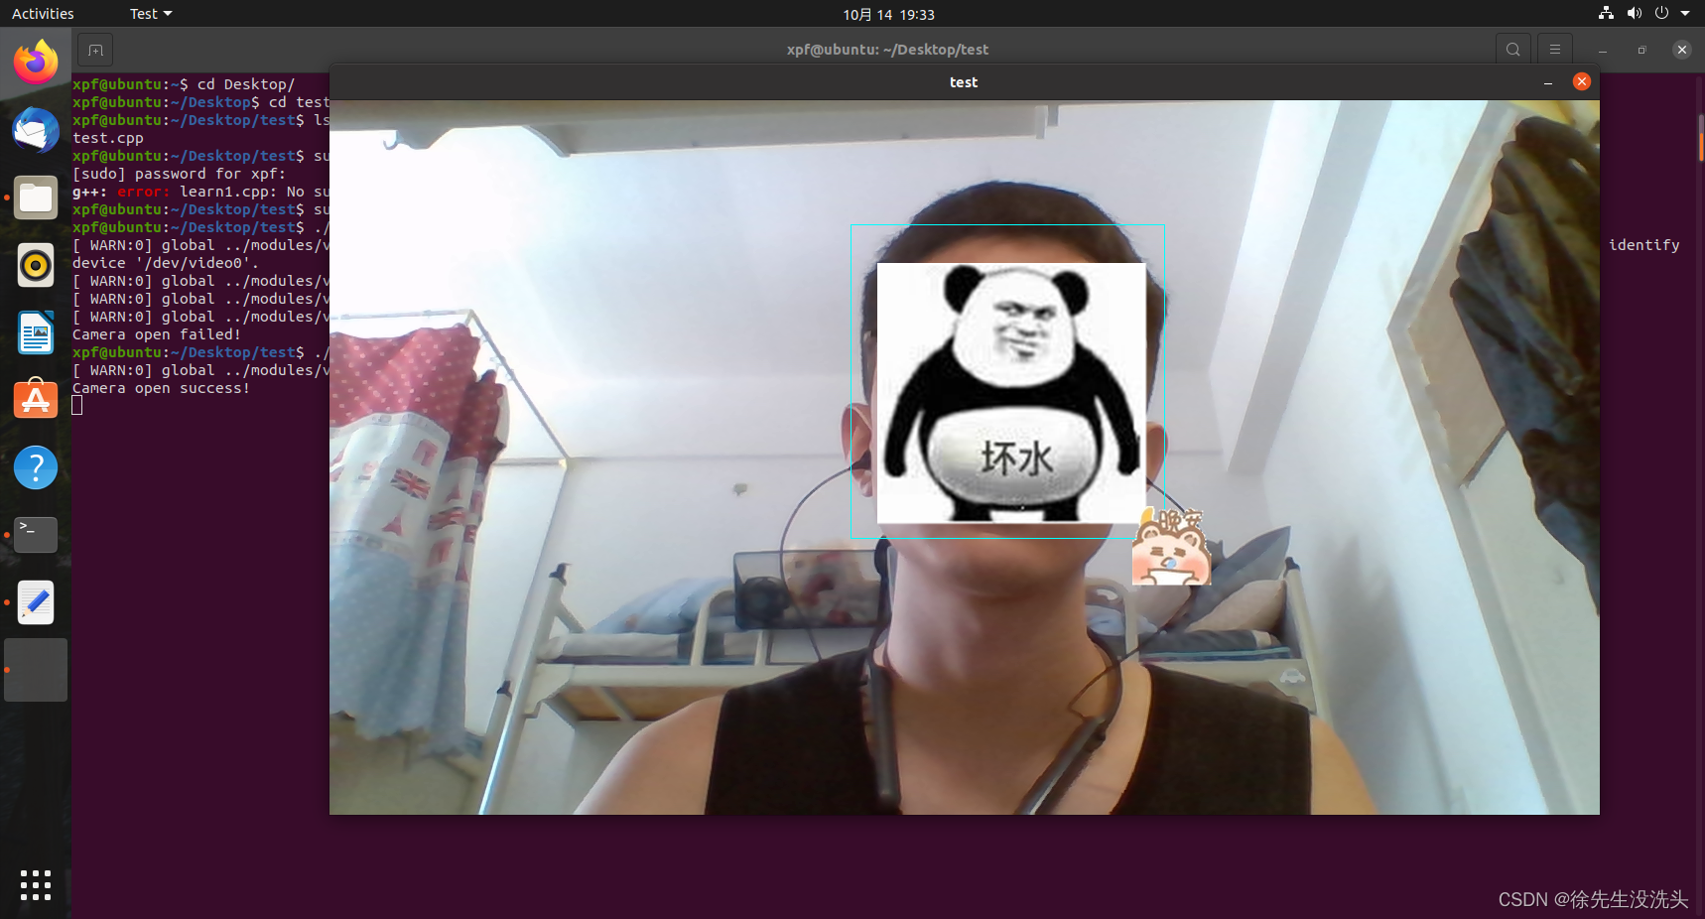
Task: Switch to Terminal via dock icon
Action: pos(36,535)
